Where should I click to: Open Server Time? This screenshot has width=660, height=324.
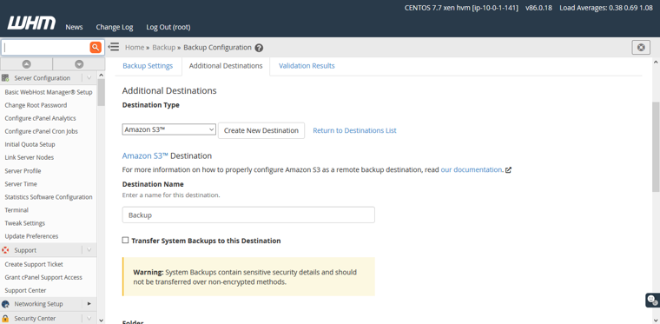(x=21, y=184)
